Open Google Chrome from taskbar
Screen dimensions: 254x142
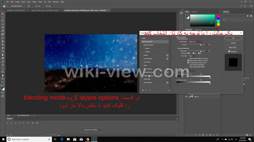88,139
